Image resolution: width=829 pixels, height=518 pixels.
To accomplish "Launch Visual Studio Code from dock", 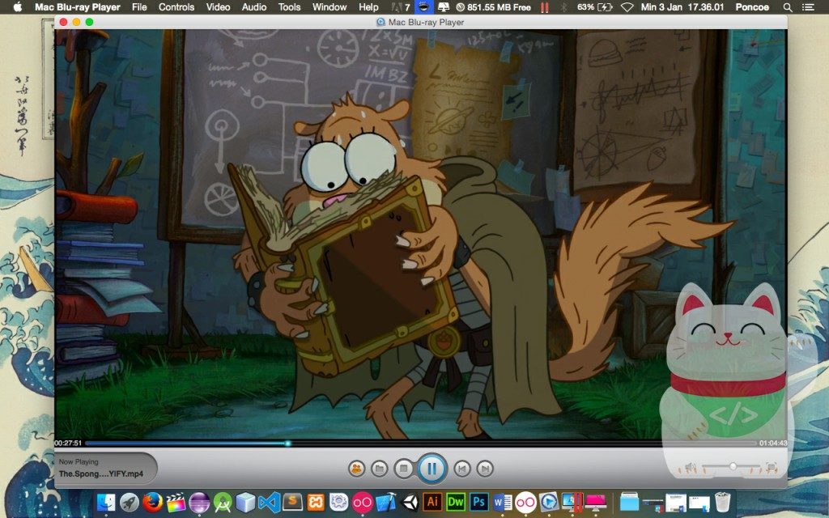I will click(269, 502).
